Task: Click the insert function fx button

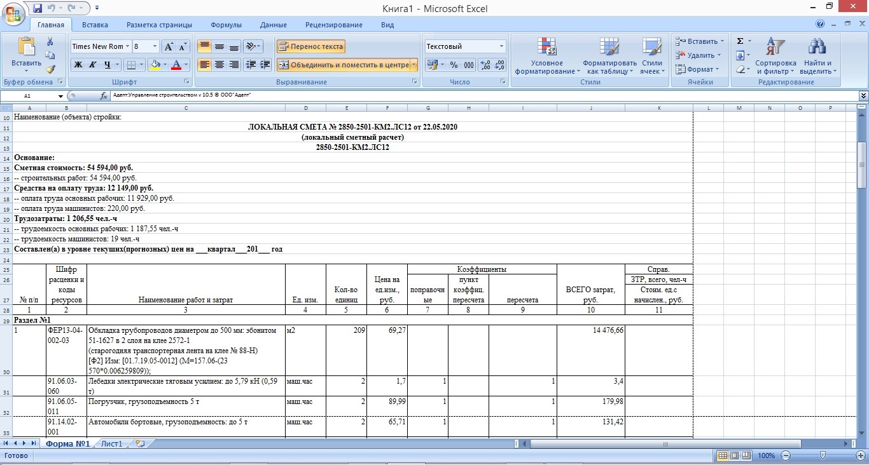Action: tap(104, 95)
